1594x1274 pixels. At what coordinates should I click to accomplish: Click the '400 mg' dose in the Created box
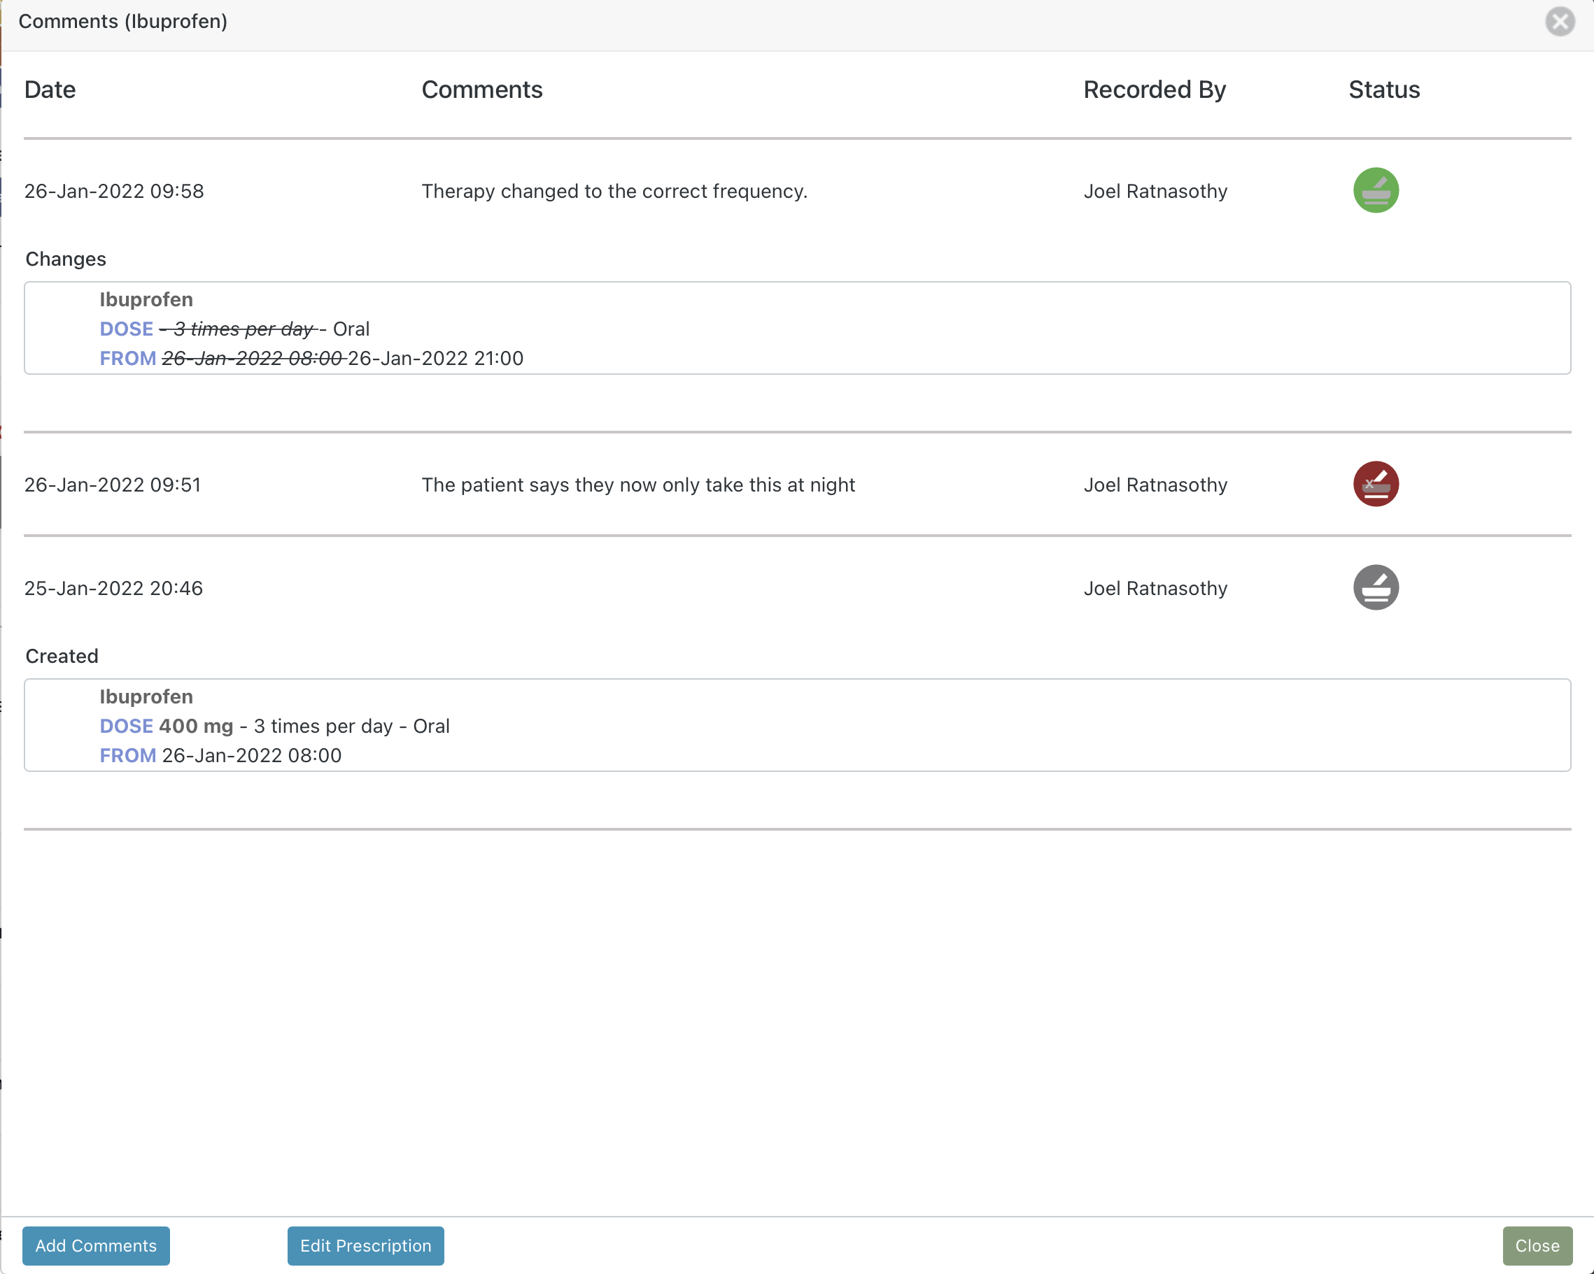pos(196,726)
